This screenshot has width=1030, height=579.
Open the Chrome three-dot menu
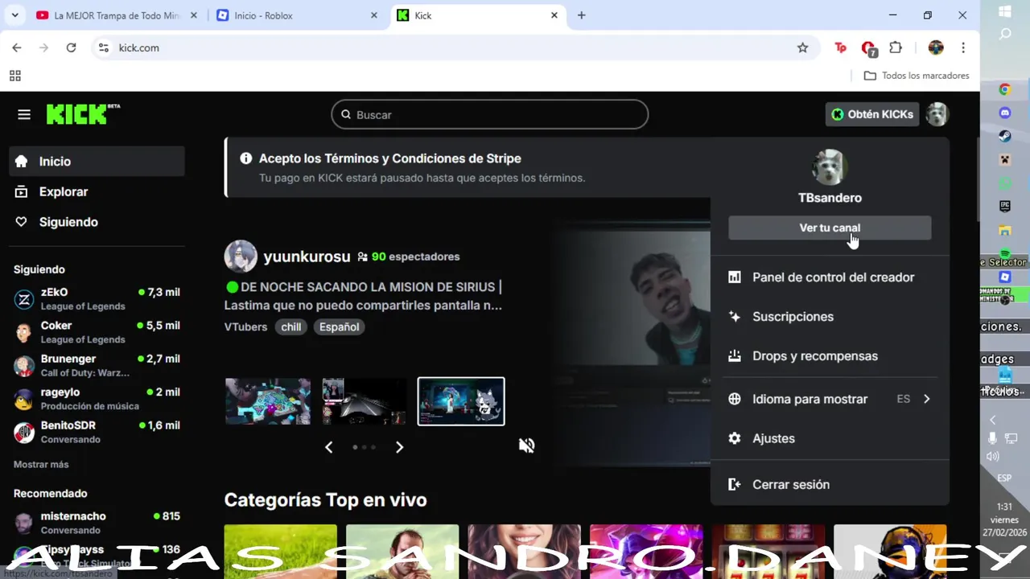coord(963,47)
